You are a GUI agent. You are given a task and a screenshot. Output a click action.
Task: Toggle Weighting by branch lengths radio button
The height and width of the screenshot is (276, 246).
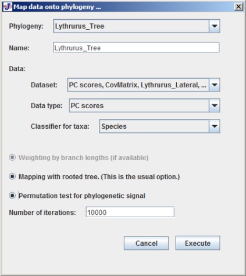(12, 157)
